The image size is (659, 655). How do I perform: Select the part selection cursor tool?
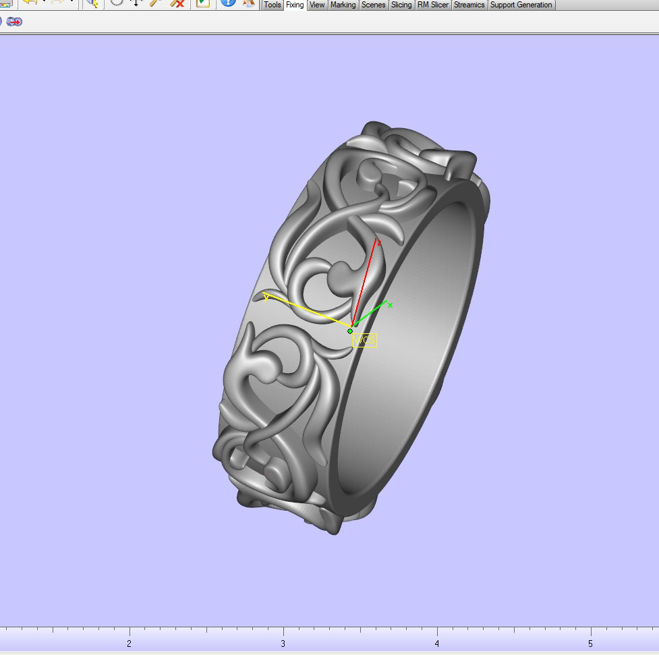[92, 3]
